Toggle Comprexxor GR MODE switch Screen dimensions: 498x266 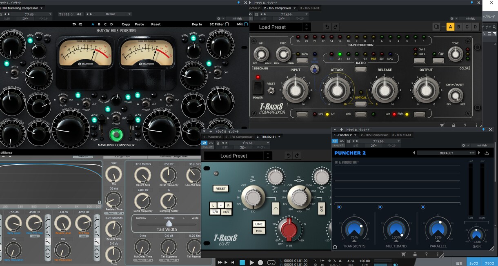tap(314, 69)
